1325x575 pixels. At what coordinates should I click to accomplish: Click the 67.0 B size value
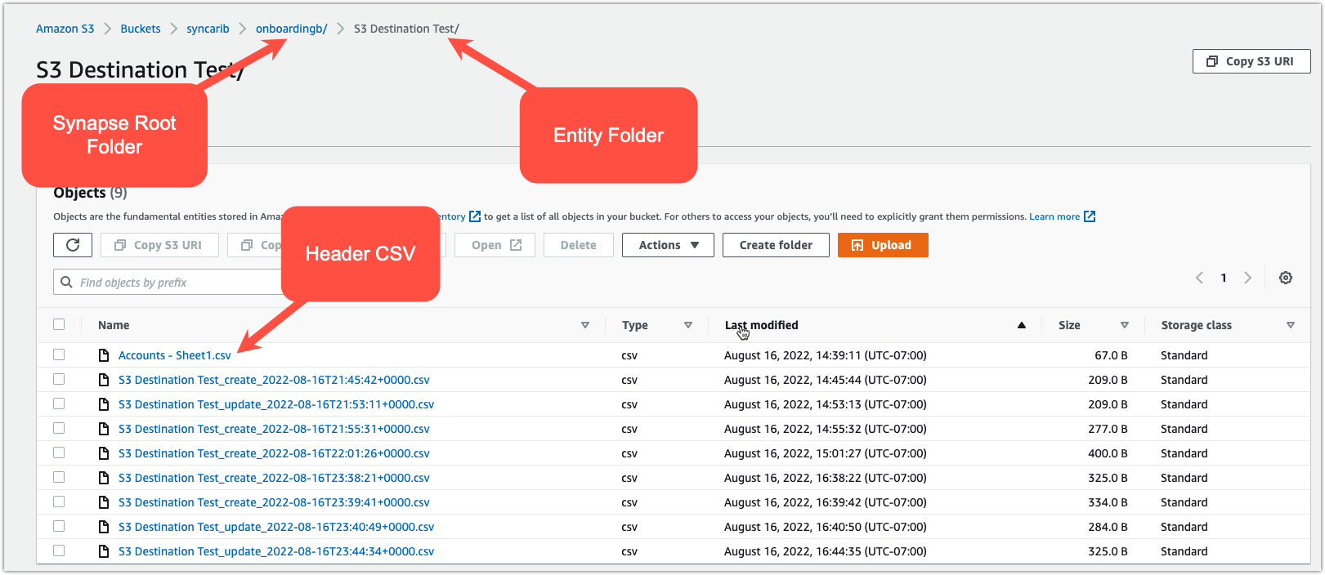(x=1111, y=355)
